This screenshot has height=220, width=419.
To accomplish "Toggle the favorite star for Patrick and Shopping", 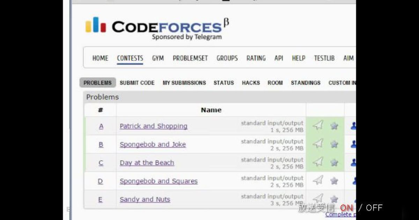I will [x=334, y=126].
